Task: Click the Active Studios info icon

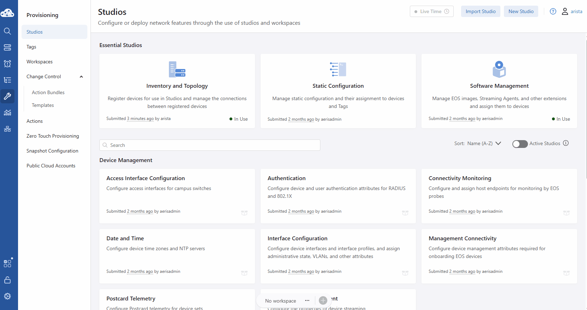Action: click(566, 143)
